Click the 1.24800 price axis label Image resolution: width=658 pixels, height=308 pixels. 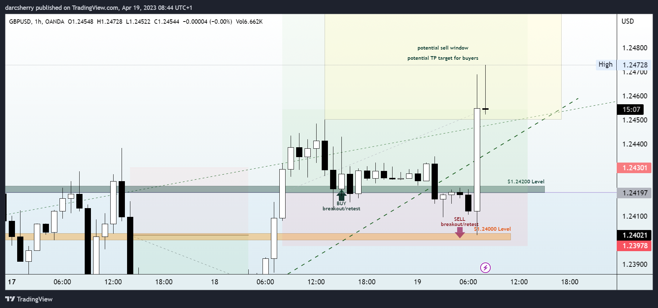(635, 48)
